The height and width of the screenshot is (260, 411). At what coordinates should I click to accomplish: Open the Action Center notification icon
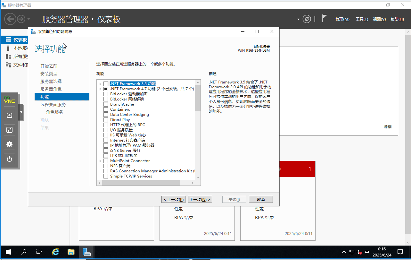(x=400, y=252)
